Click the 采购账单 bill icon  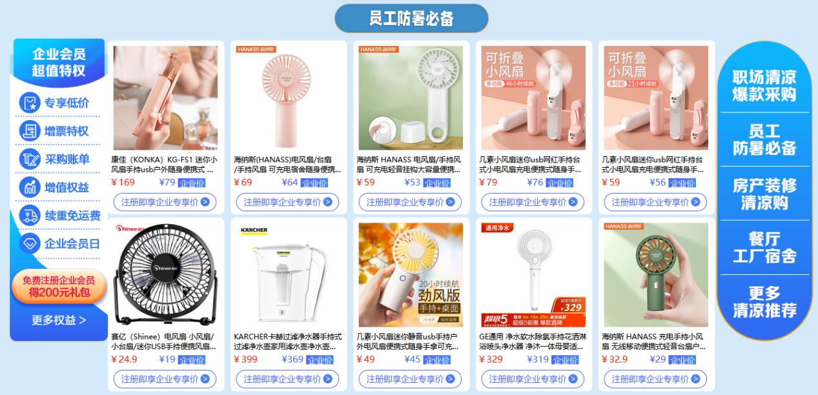(x=29, y=159)
